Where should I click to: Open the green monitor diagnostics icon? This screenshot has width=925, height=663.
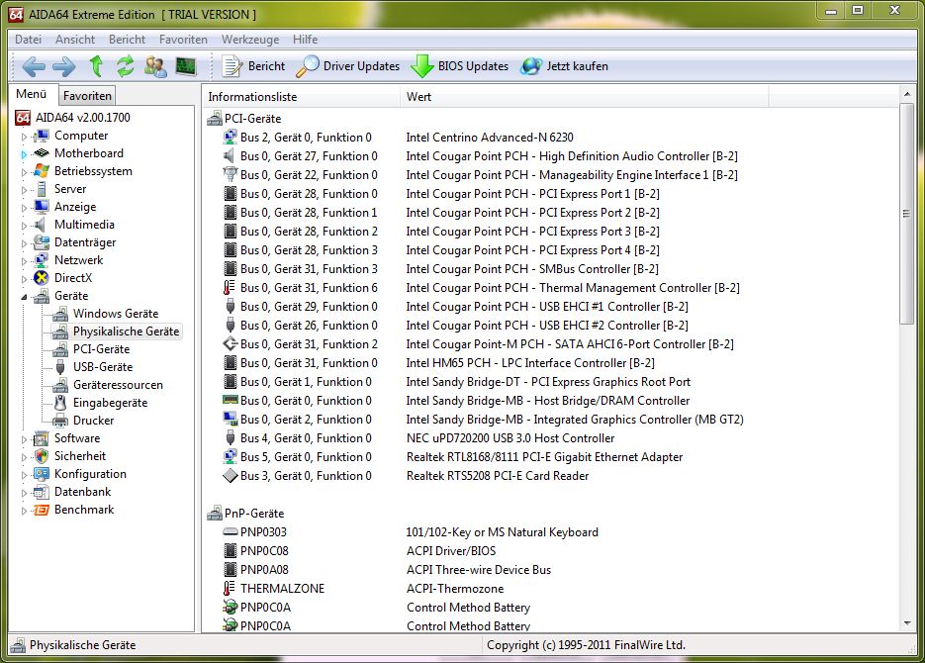186,66
